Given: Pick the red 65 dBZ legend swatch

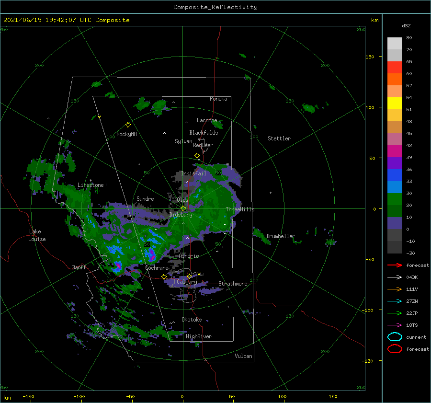Looking at the screenshot, I should [x=395, y=67].
